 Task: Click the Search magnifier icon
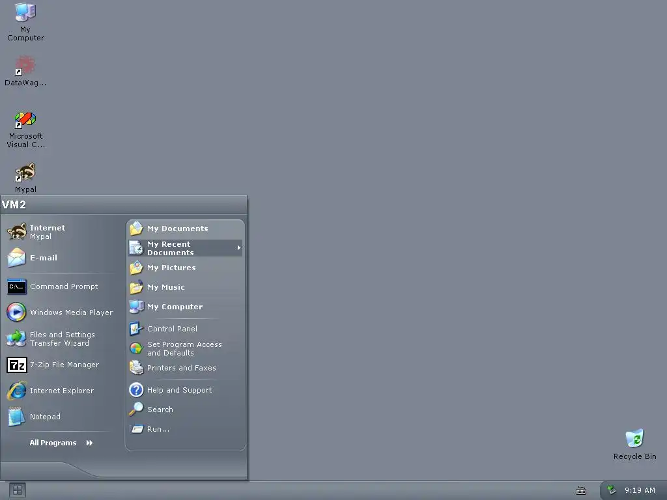point(136,410)
